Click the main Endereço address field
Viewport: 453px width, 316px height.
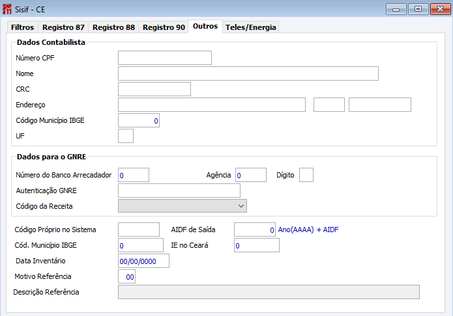click(212, 105)
